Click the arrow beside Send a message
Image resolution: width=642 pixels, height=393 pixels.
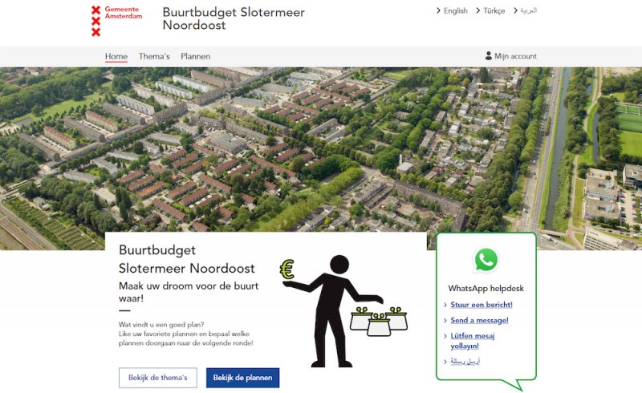pyautogui.click(x=445, y=320)
